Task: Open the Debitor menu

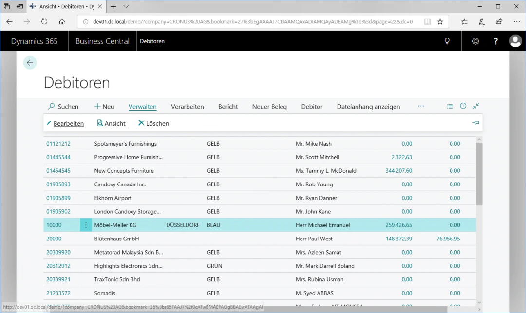Action: click(312, 107)
